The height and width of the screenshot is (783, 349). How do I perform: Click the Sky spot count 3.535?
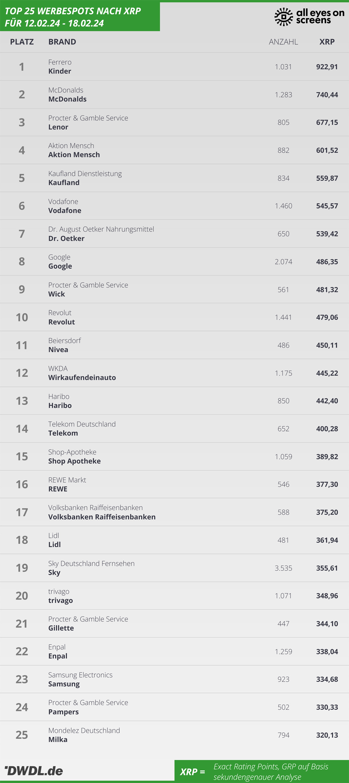click(x=283, y=568)
